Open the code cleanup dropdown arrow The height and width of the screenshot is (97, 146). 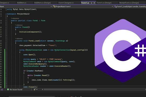click(x=37, y=89)
